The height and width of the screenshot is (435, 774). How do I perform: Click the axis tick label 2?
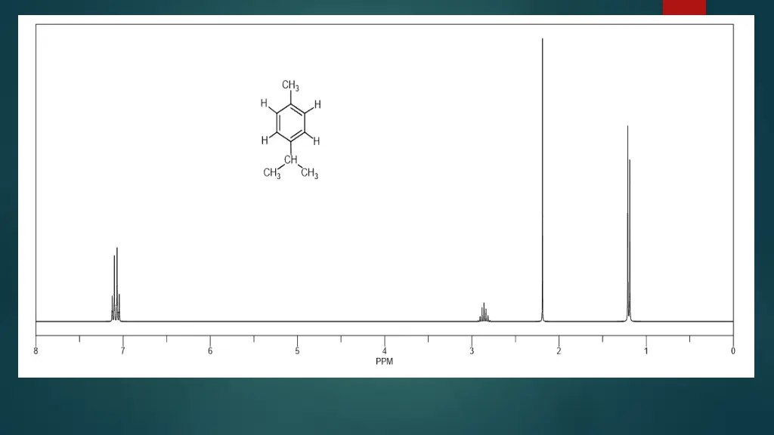click(x=559, y=351)
